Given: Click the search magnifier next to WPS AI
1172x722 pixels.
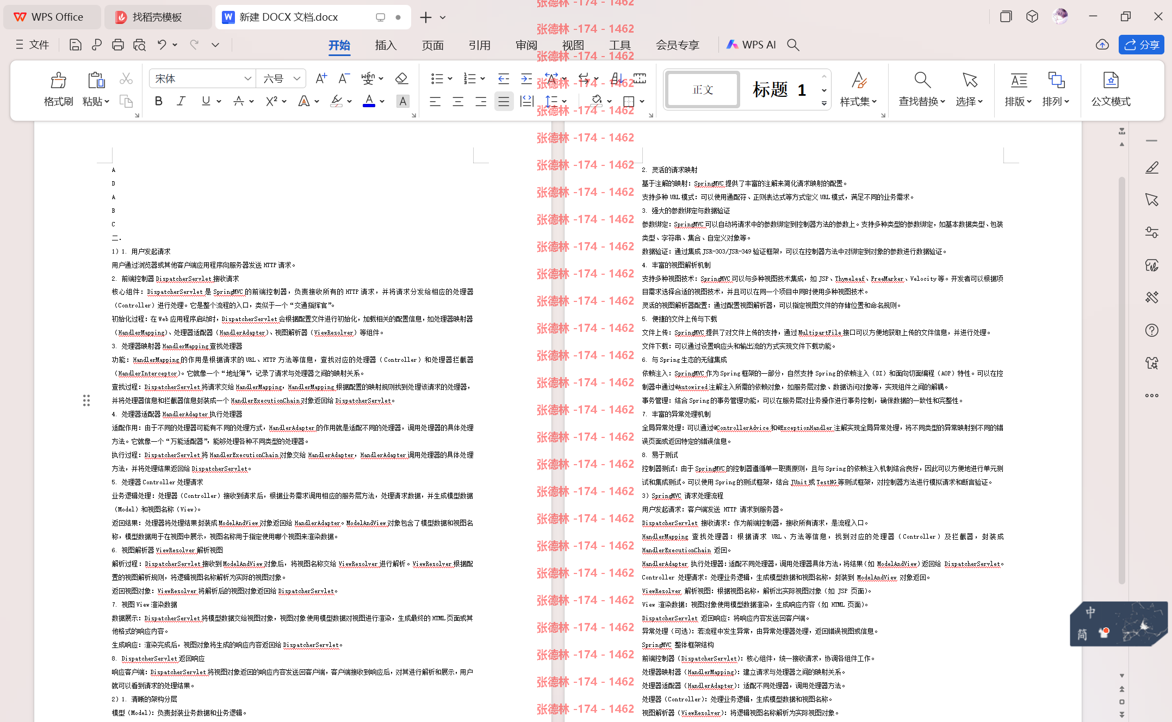Looking at the screenshot, I should tap(793, 45).
